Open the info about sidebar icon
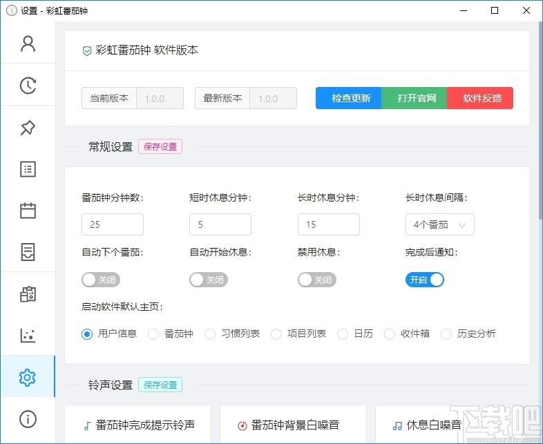 pos(28,418)
